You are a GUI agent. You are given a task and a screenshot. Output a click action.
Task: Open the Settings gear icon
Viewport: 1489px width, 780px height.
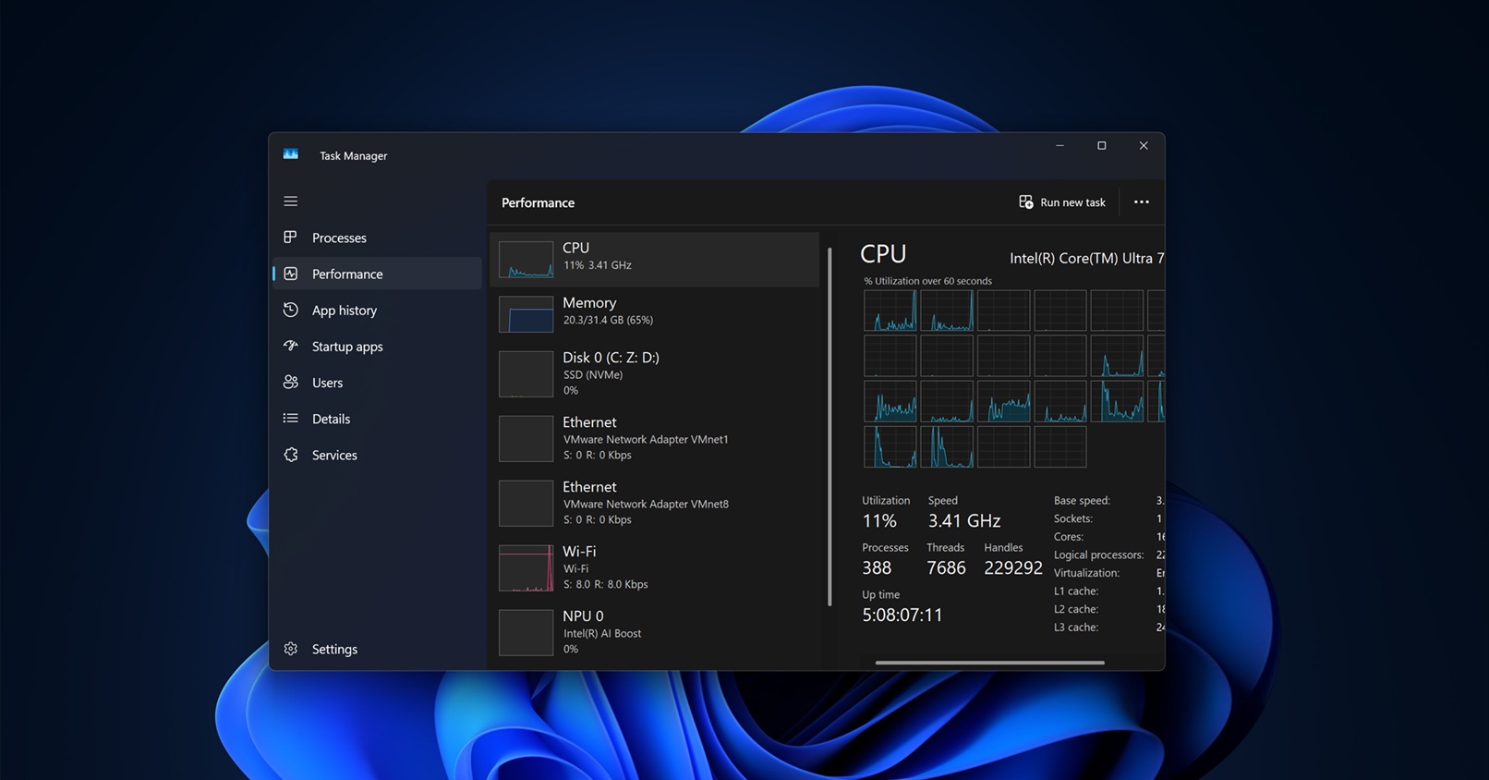tap(291, 649)
